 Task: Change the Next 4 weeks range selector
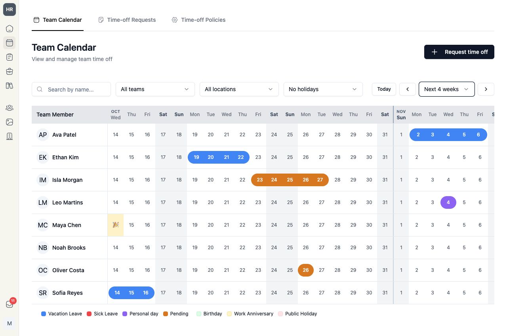(x=447, y=89)
